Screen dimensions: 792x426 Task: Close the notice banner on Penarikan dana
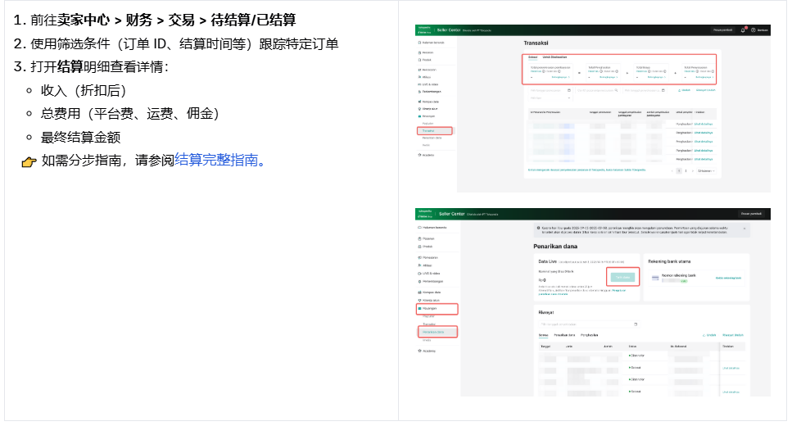click(x=744, y=227)
